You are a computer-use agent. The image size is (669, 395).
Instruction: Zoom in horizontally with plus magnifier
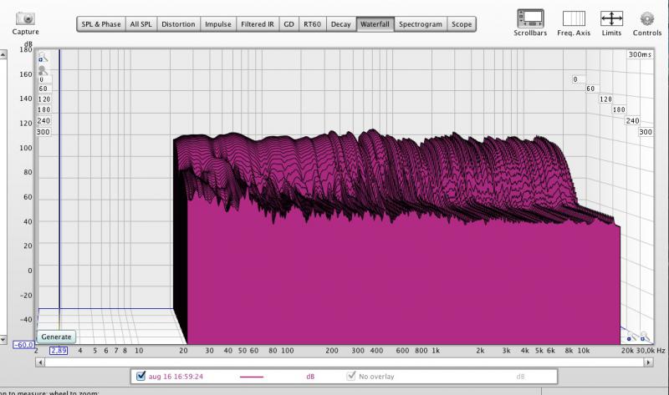(645, 337)
